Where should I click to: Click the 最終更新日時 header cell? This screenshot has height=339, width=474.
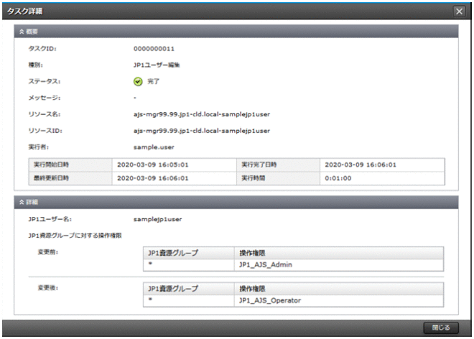70,178
